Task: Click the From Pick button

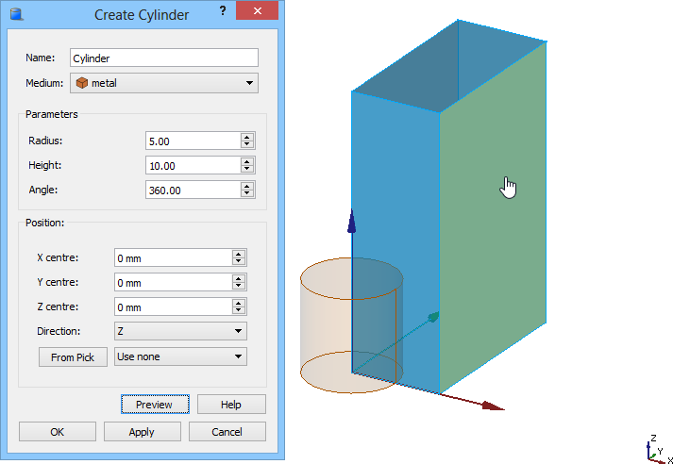Action: [x=73, y=356]
